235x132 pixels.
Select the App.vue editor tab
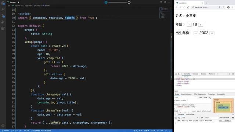pyautogui.click(x=13, y=2)
